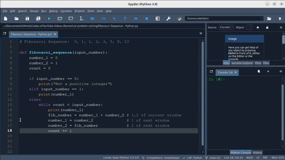Click the Help pane home icon
Image resolution: width=285 pixels, height=160 pixels.
[x=258, y=28]
